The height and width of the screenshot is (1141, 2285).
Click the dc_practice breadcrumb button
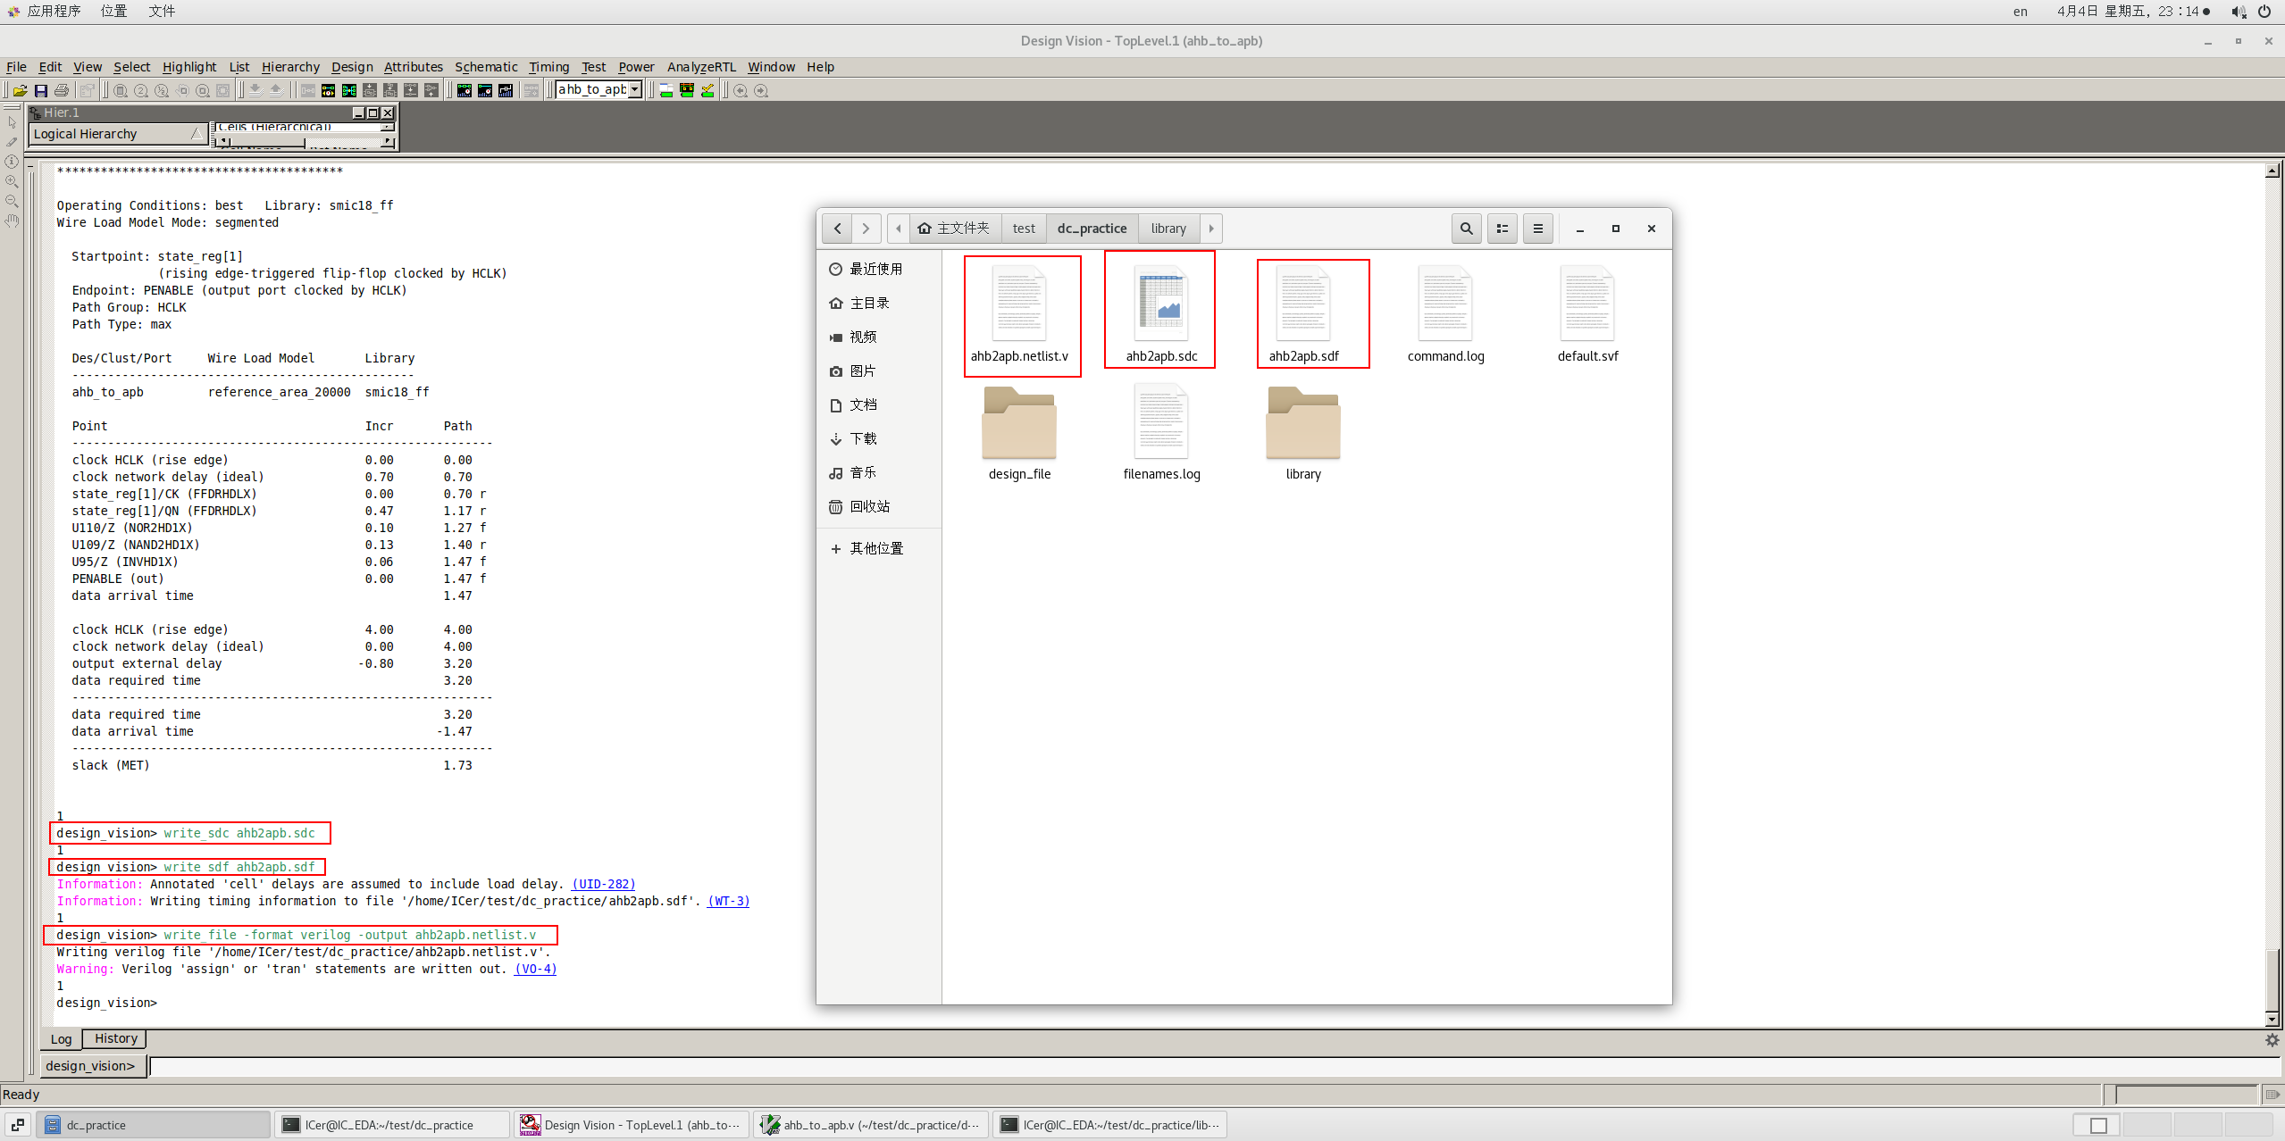[1092, 229]
